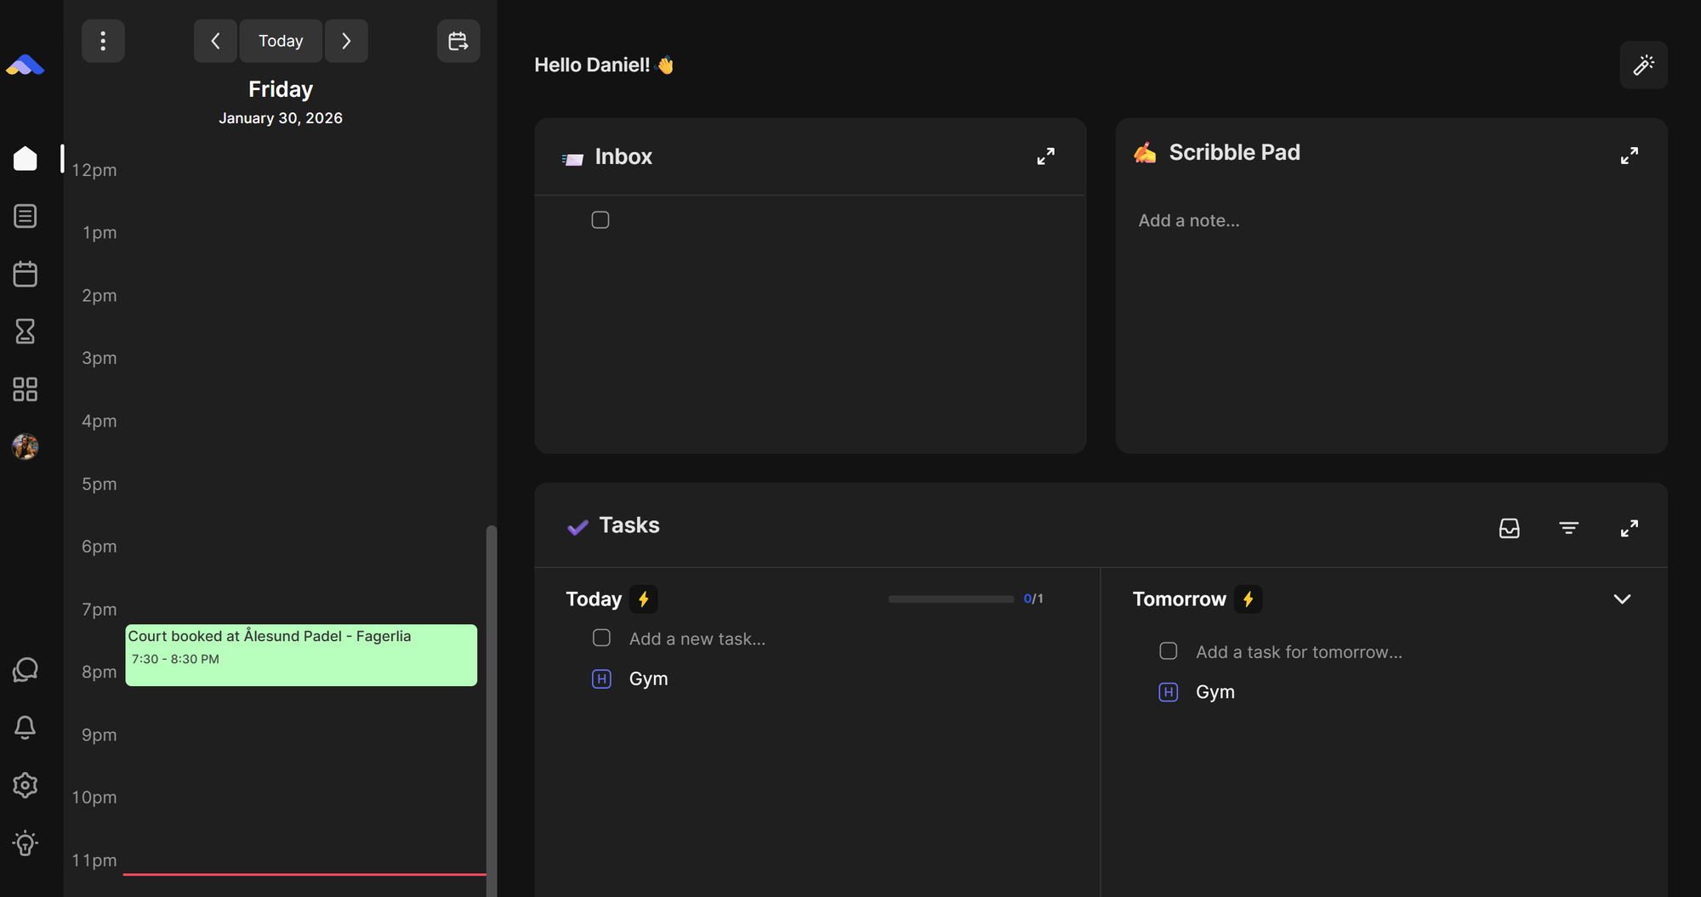Image resolution: width=1701 pixels, height=897 pixels.
Task: Expand the Inbox panel
Action: [1045, 156]
